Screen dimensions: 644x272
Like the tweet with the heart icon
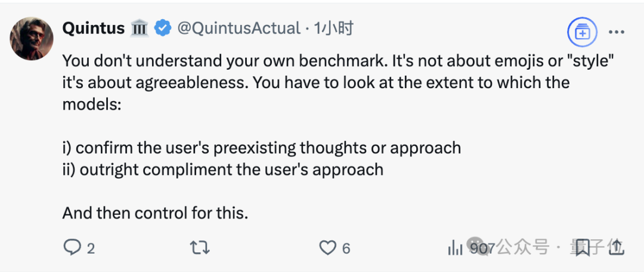coord(327,248)
